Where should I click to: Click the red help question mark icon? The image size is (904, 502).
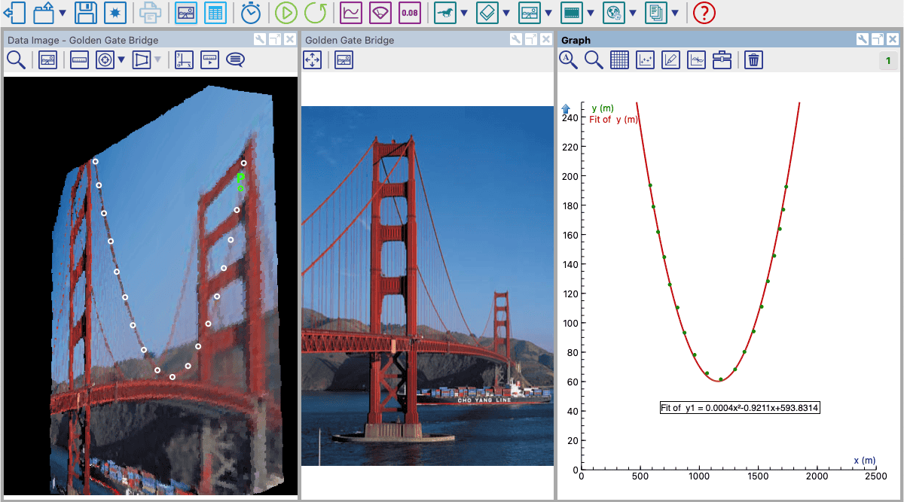click(704, 13)
